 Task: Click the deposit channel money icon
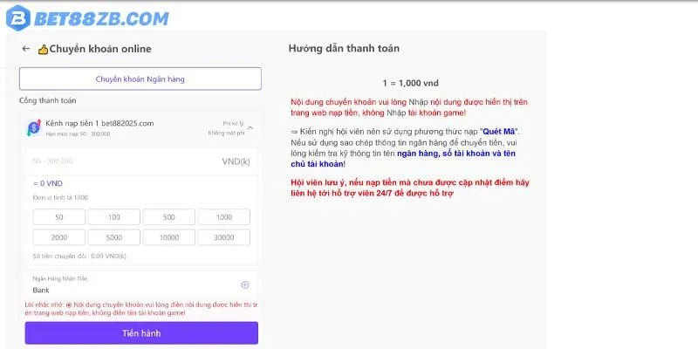tap(34, 127)
